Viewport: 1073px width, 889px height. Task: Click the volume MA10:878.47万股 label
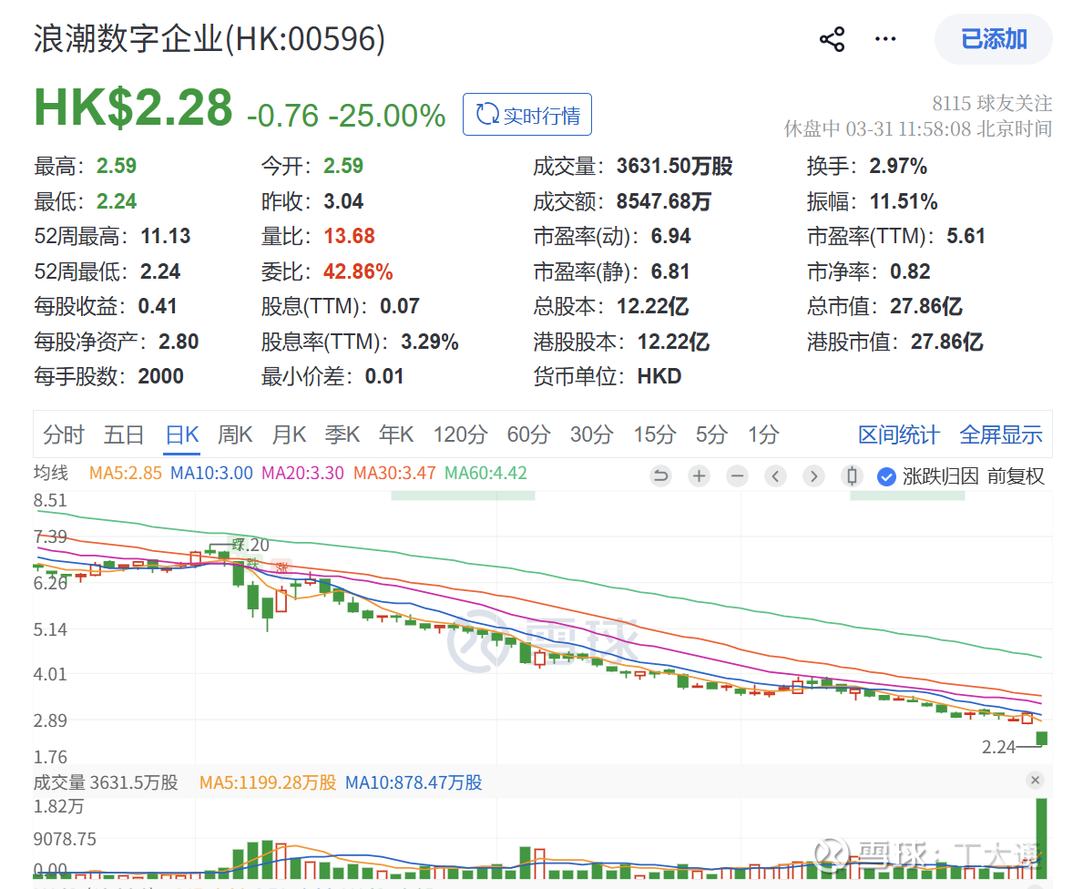(x=414, y=782)
